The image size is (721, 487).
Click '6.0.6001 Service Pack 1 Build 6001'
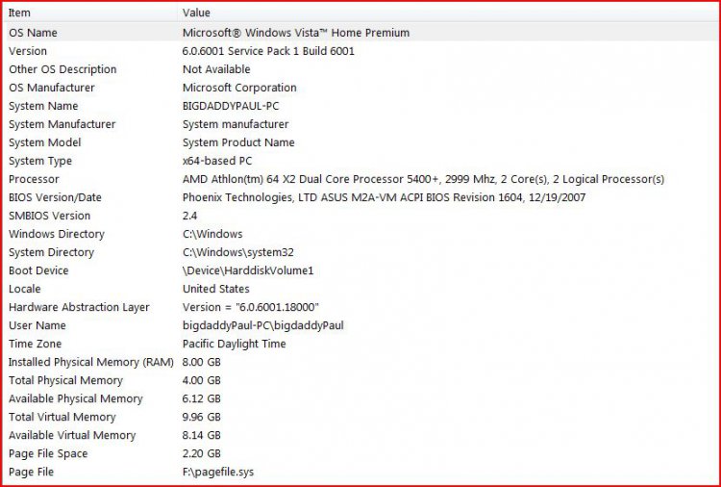point(268,51)
